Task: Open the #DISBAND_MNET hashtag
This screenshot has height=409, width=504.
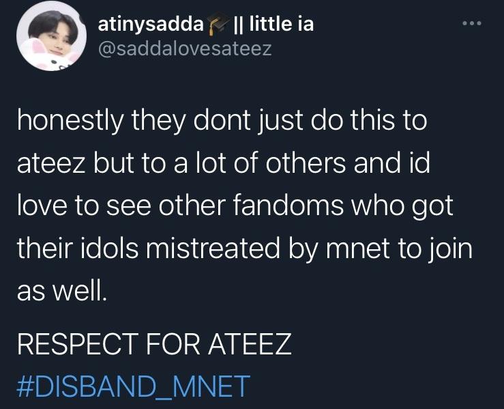Action: [x=133, y=386]
